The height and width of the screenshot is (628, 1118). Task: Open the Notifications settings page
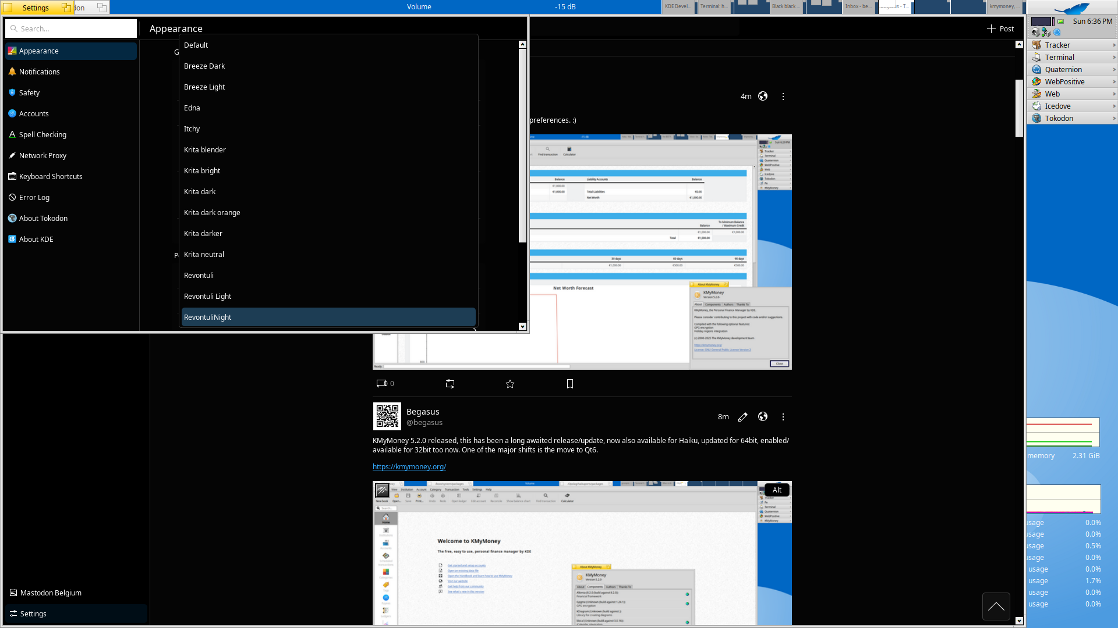(39, 72)
